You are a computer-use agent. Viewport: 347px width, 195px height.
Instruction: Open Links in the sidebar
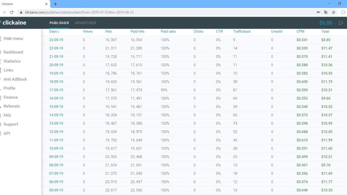pyautogui.click(x=8, y=70)
